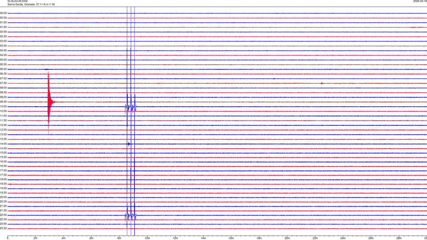The image size is (427, 240).
Task: Select the 10:30 time label
Action: pos(3,111)
